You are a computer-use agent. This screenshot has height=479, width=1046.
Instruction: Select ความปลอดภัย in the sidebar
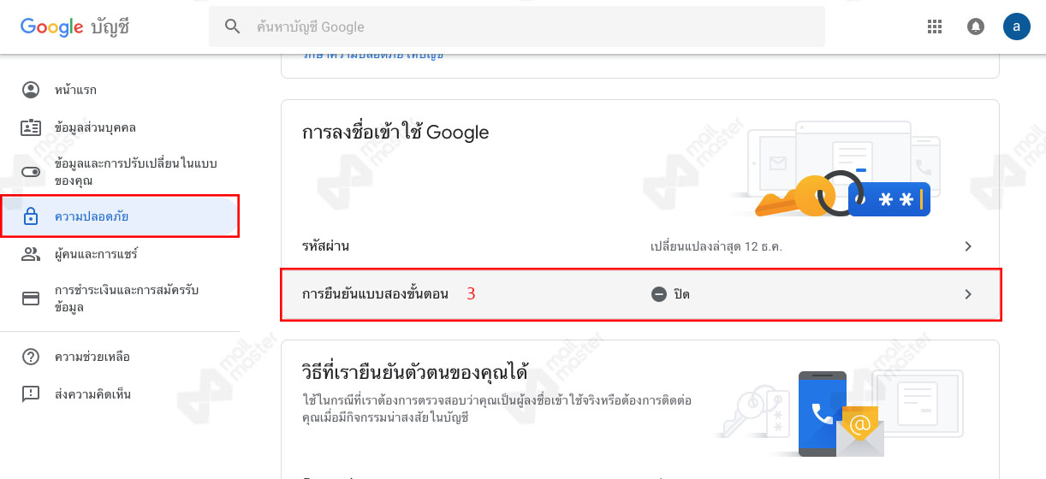(x=120, y=216)
